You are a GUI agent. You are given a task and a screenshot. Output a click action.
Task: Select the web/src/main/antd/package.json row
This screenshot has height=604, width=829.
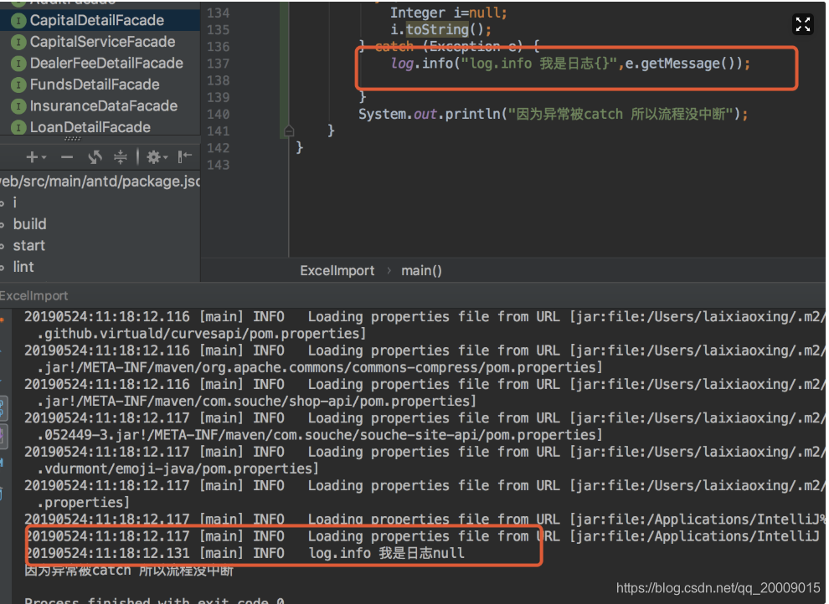click(x=100, y=181)
